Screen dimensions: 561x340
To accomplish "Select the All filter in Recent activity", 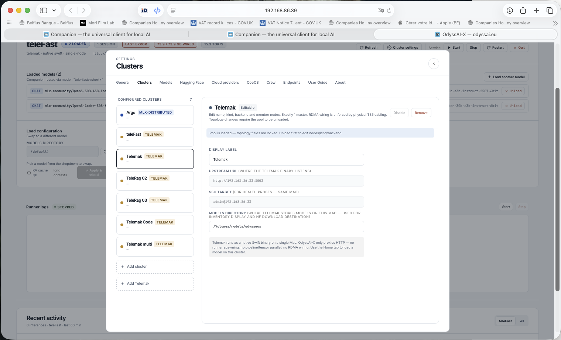I will coord(522,321).
